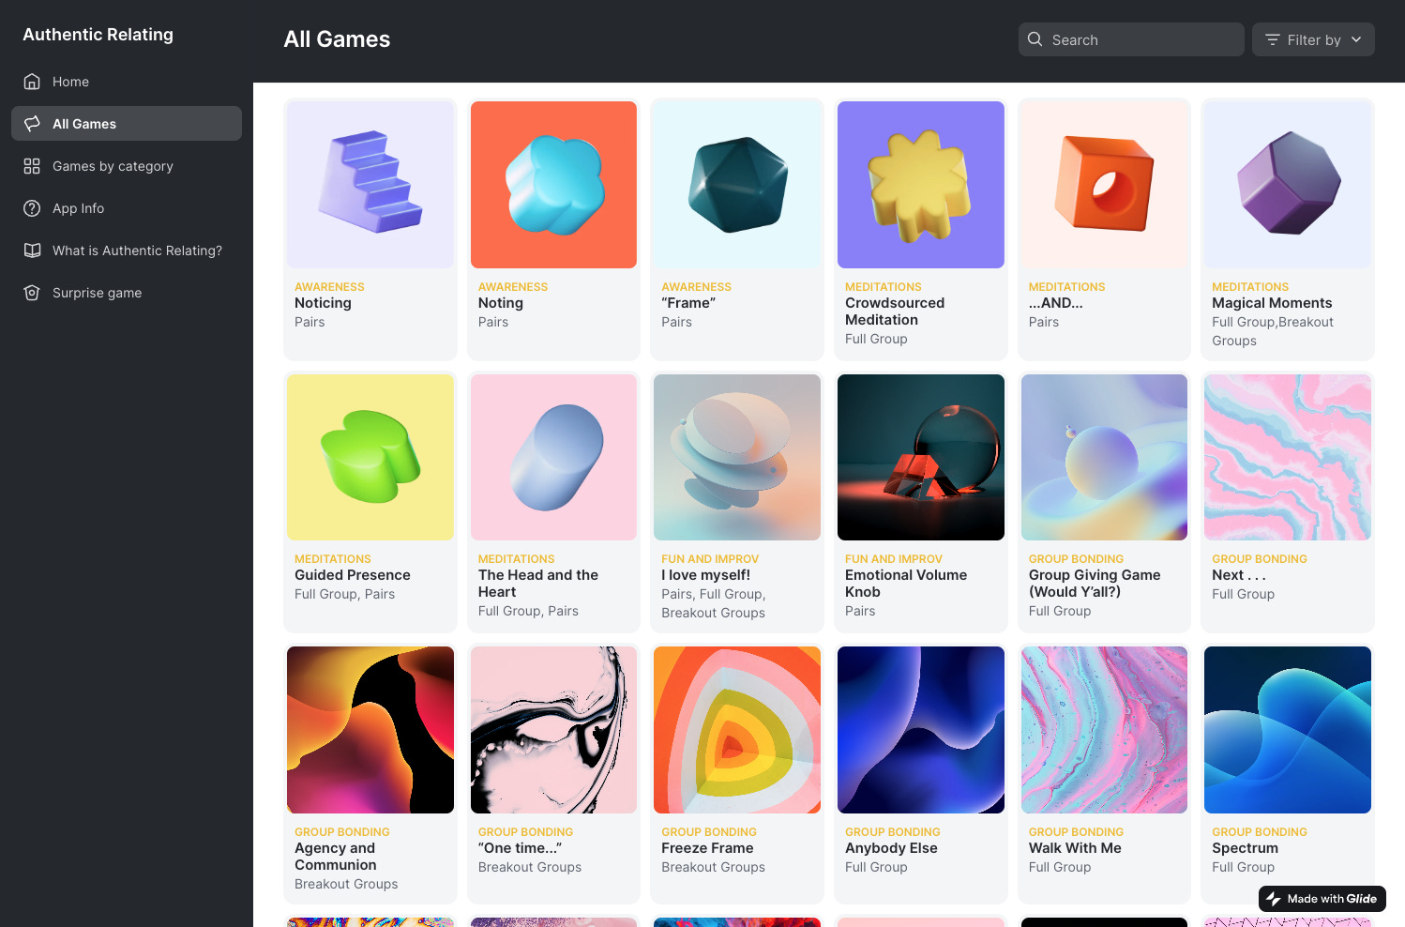
Task: Click the Agency and Communion title
Action: click(336, 857)
